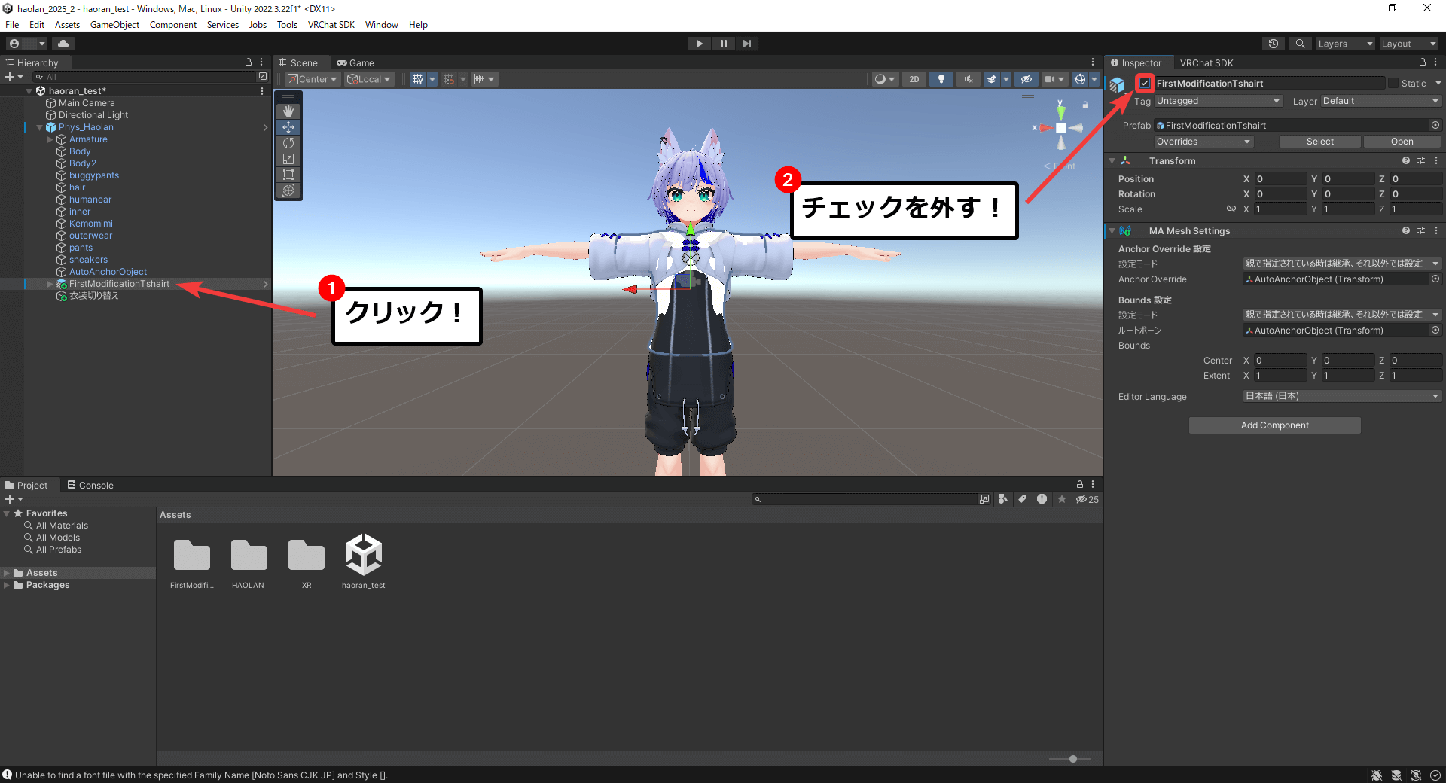Open scene camera settings icon
This screenshot has width=1446, height=783.
pyautogui.click(x=1049, y=79)
